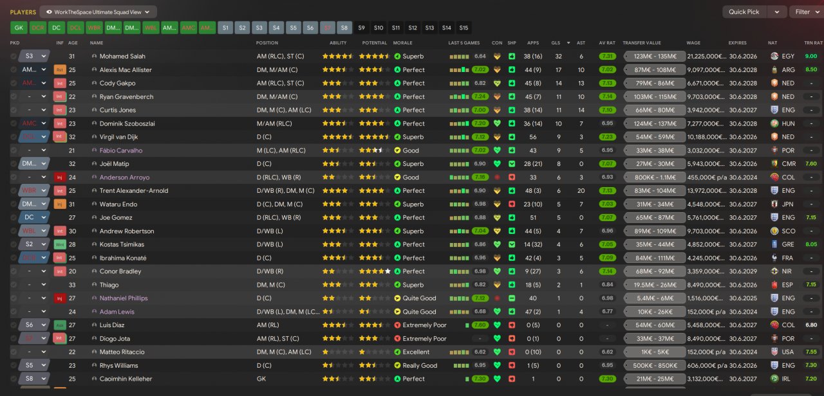
Task: Click the condition heart icon for Joël Matip
Action: [x=496, y=164]
